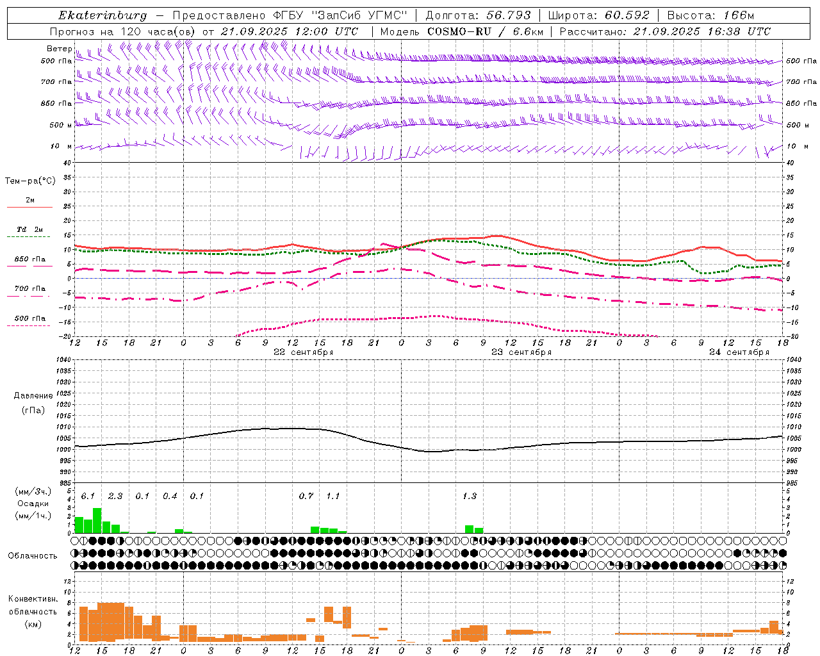The height and width of the screenshot is (656, 820).
Task: Select the forecast start time 21.09.2025 12:00 UTC
Action: [x=289, y=31]
